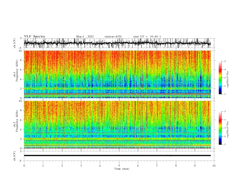
Task: Select the station=ATH header text
Action: [113, 36]
